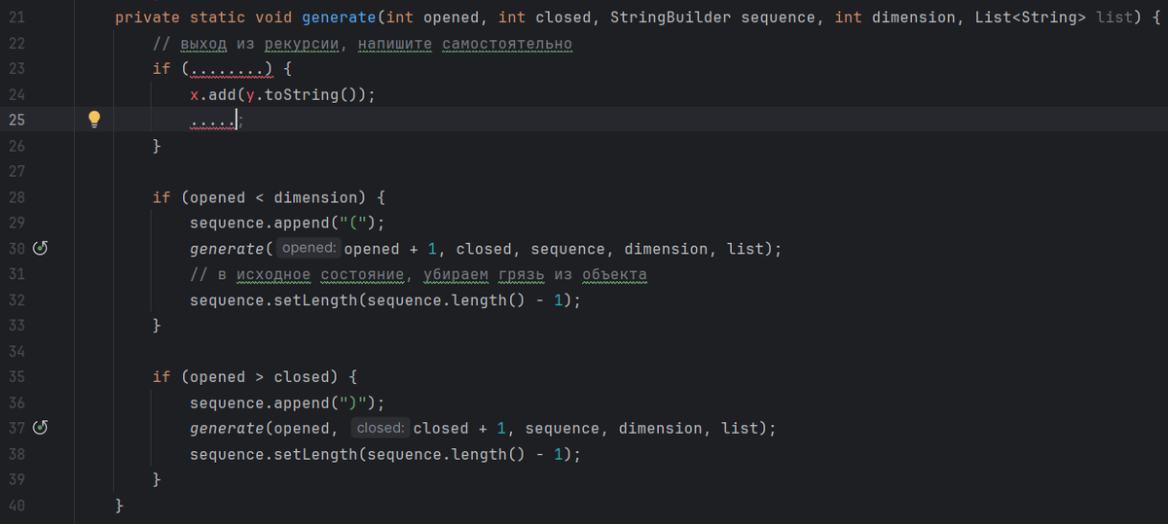
Task: Click the recursive call icon on line 30
Action: (x=41, y=249)
